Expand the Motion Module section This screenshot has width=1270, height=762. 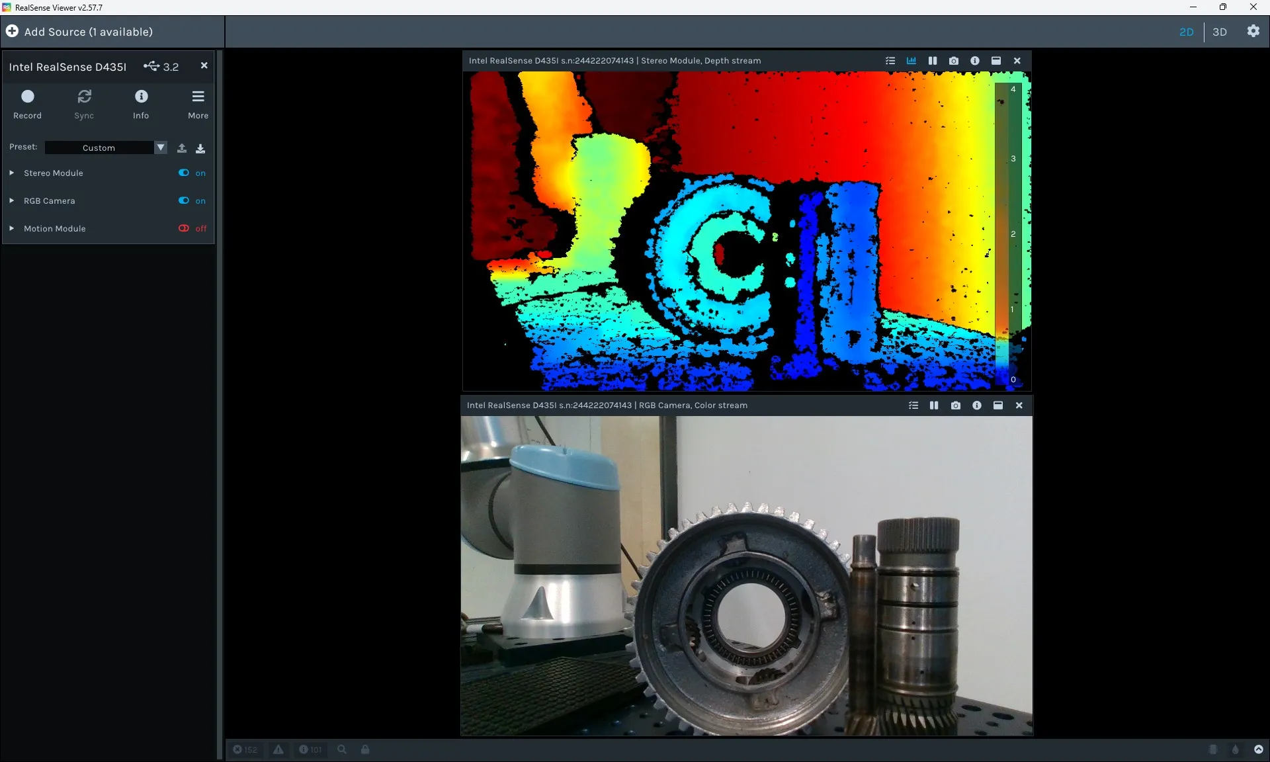point(11,228)
